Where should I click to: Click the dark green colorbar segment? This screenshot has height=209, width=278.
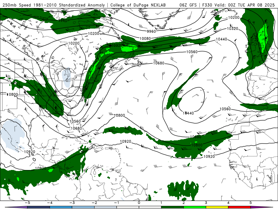pos(172,207)
